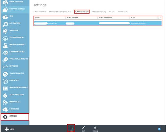
Task: Sort by the Subscription ID column header
Action: [x=105, y=18]
